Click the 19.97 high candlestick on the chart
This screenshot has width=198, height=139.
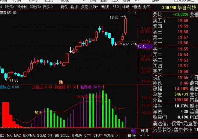coord(125,26)
